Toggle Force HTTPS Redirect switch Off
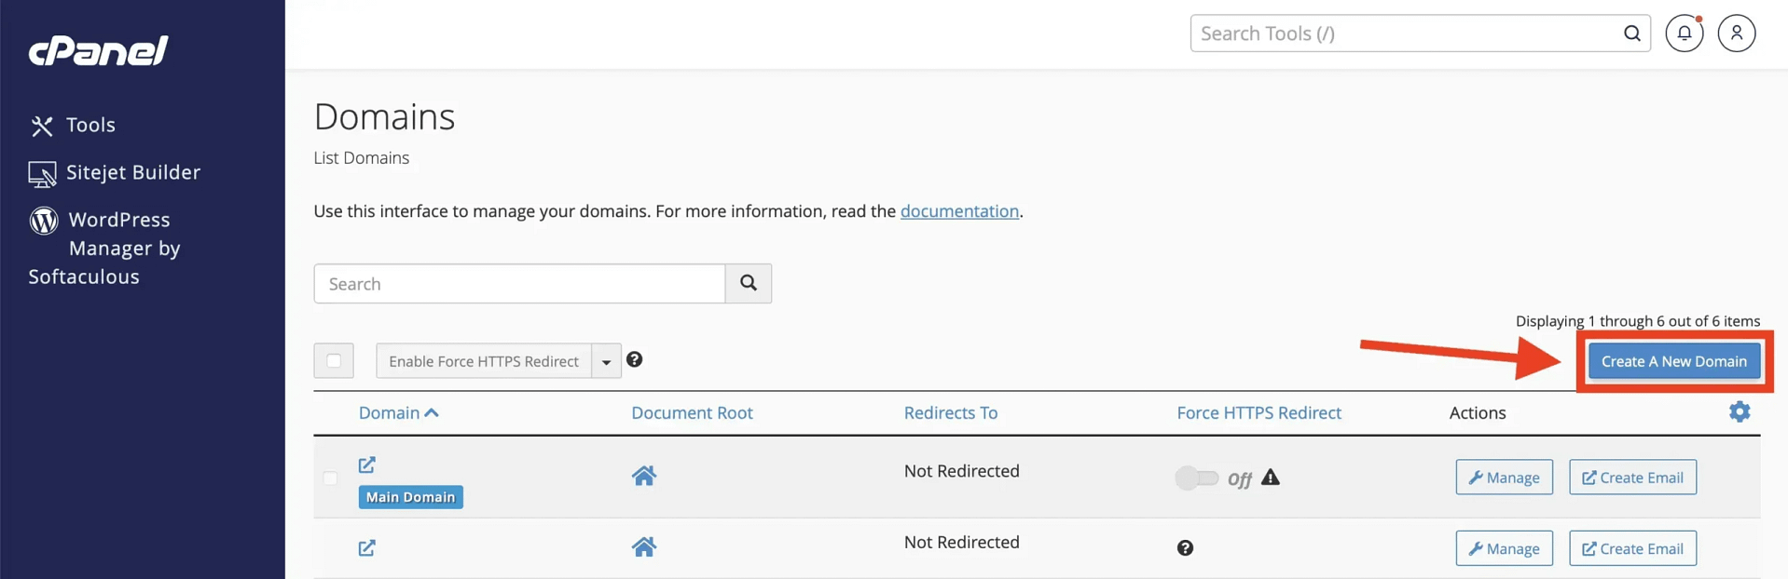 1197,478
